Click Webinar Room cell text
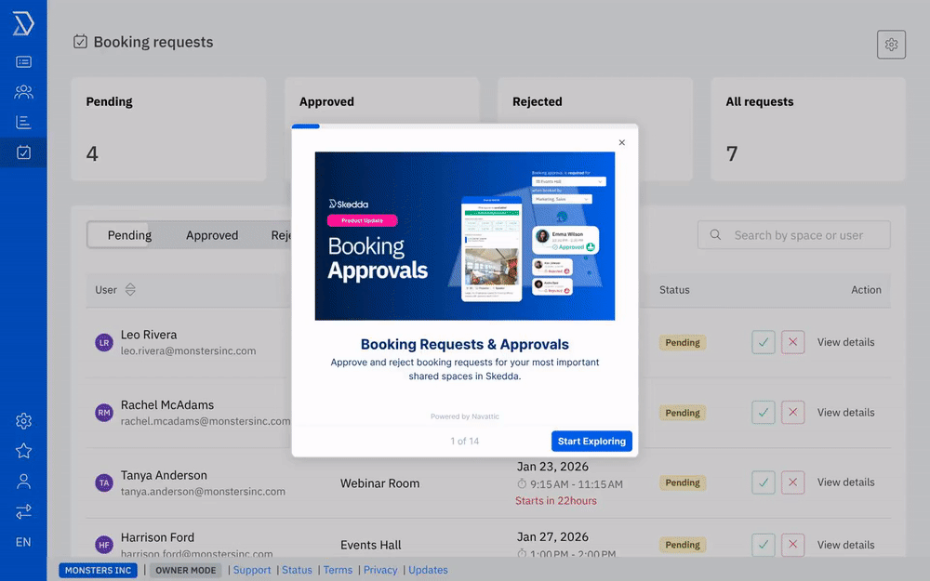The image size is (930, 581). tap(379, 483)
